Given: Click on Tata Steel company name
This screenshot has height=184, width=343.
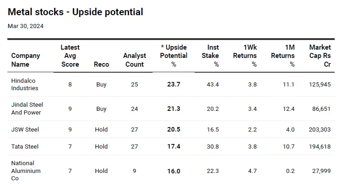Looking at the screenshot, I should [x=25, y=147].
